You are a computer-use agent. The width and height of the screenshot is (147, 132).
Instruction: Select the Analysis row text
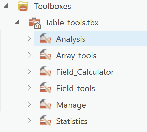point(71,39)
